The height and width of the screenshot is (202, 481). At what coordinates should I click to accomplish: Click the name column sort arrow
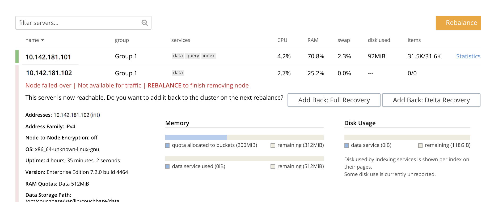point(43,40)
